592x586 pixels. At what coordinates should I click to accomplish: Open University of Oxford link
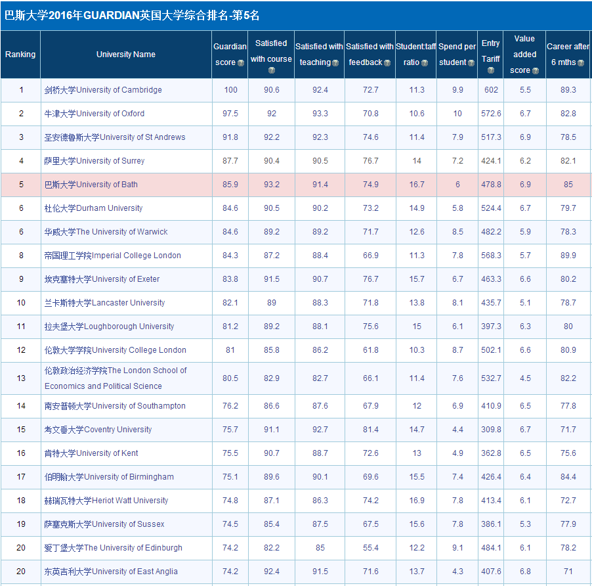95,114
